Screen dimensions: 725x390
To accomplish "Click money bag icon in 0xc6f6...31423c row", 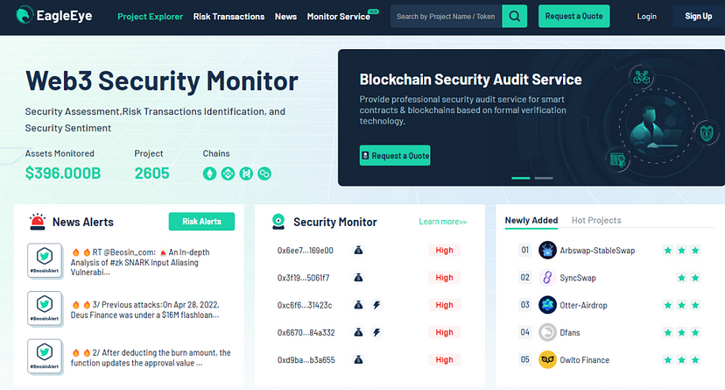I will tap(358, 305).
